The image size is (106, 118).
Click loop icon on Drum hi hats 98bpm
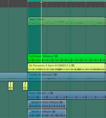[x=61, y=102]
